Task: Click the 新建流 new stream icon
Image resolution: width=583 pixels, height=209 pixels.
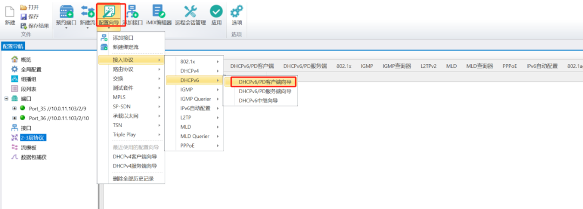Action: pyautogui.click(x=87, y=11)
